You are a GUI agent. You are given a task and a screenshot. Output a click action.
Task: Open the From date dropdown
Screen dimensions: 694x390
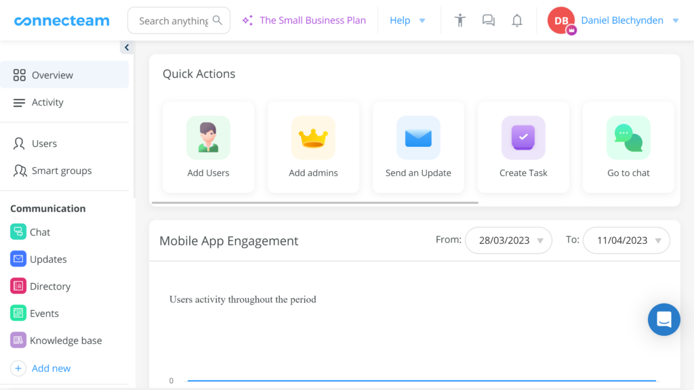[x=508, y=240]
